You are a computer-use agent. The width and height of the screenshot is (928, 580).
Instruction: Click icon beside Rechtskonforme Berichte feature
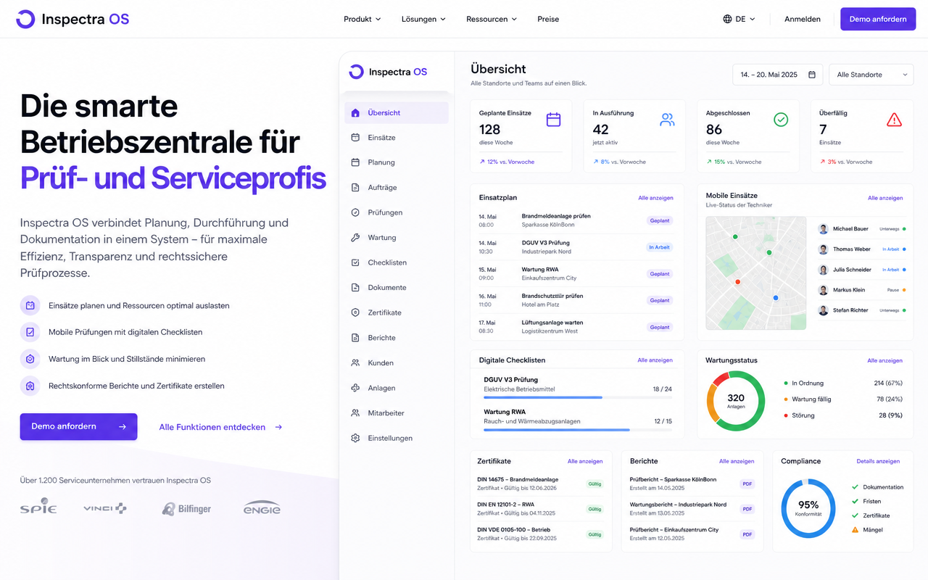coord(30,386)
